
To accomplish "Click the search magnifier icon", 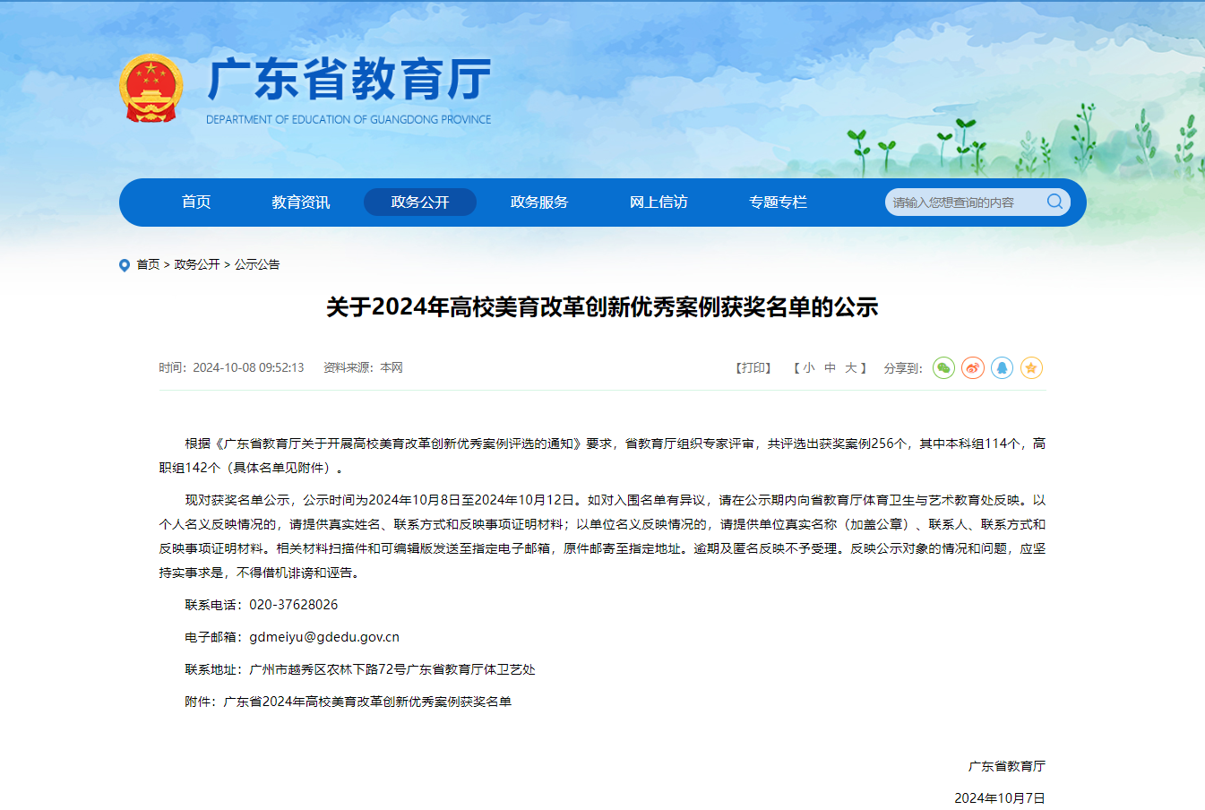I will tap(1054, 202).
